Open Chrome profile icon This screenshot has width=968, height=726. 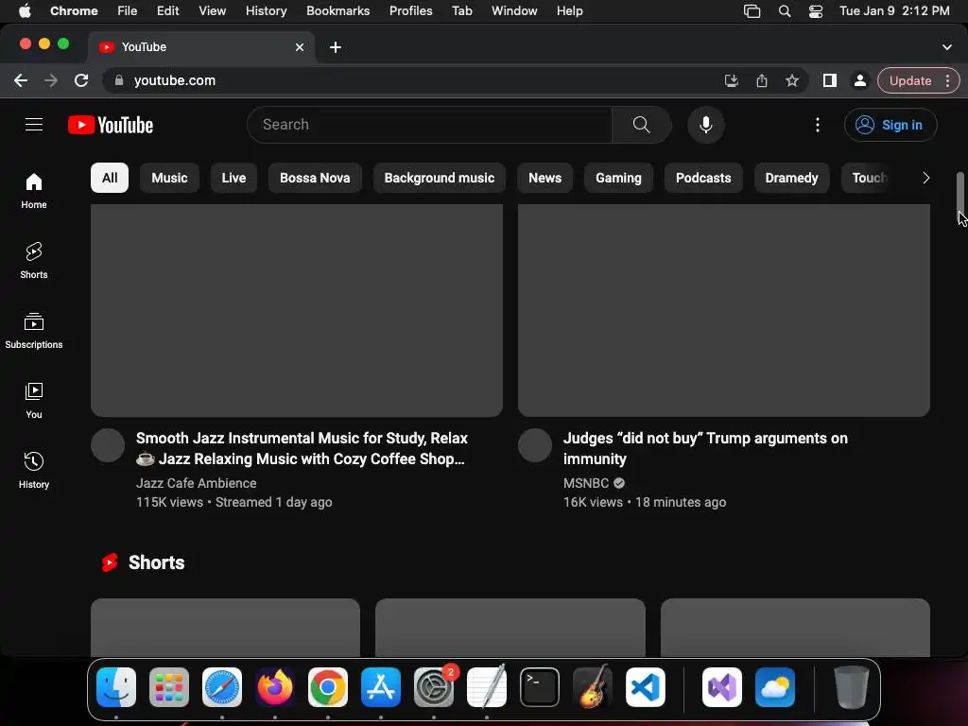pos(859,80)
